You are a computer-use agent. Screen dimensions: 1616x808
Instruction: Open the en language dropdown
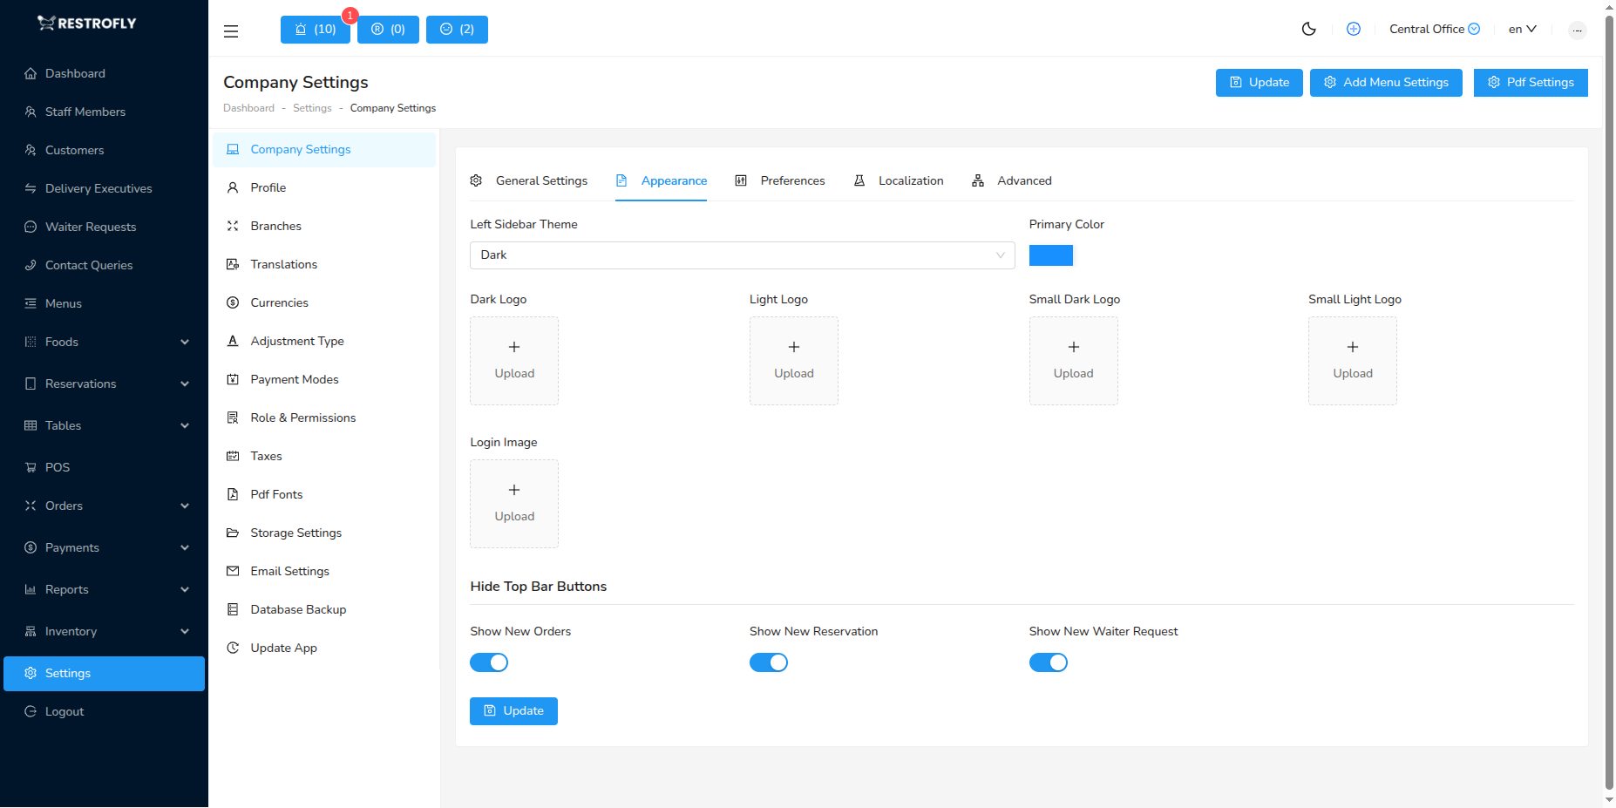click(1522, 29)
